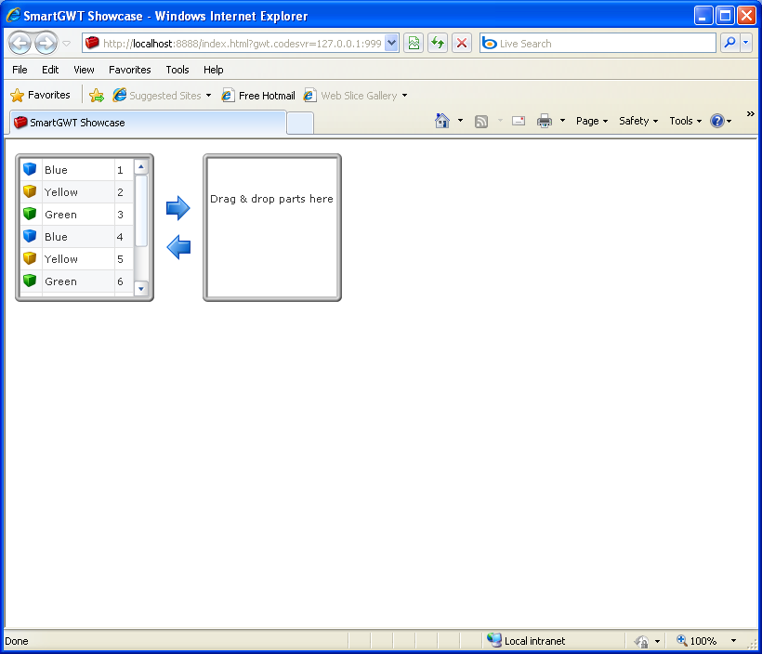Open the View menu
Screen dimensions: 762x654
tap(84, 70)
